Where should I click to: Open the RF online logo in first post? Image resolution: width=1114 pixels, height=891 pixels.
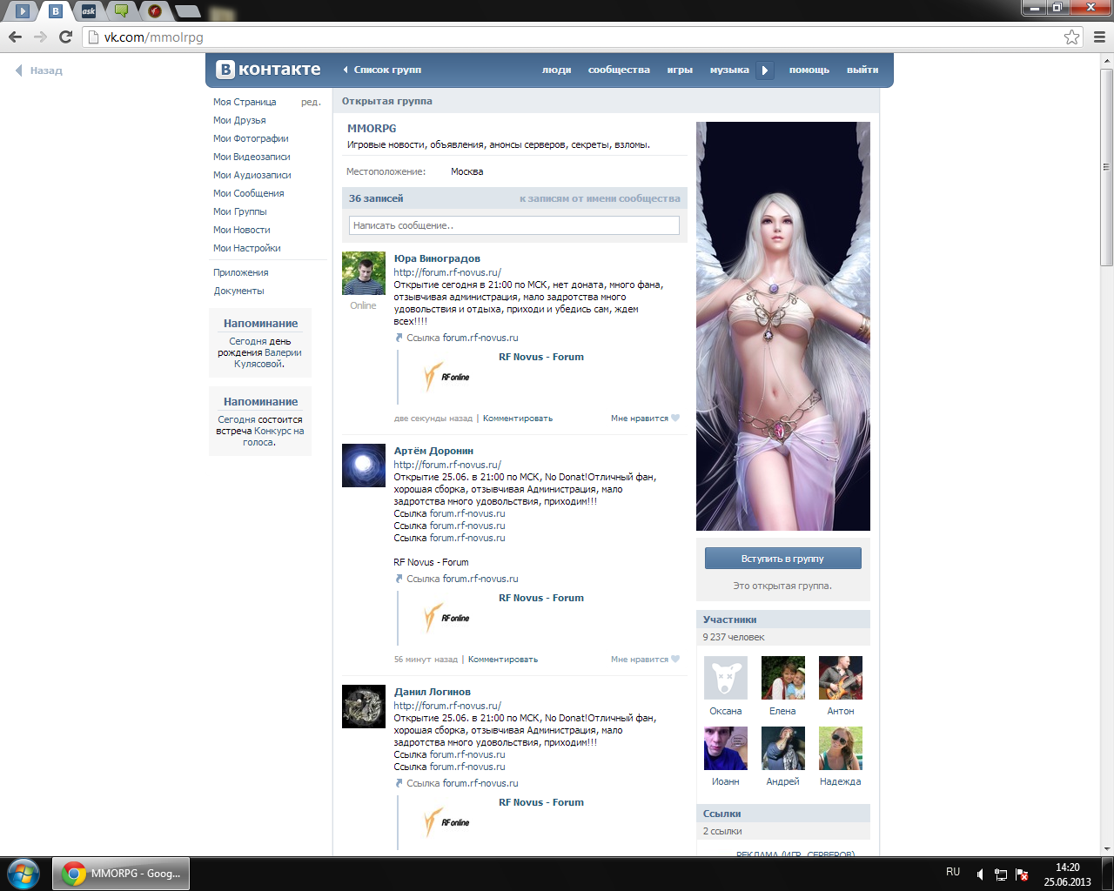tap(446, 377)
